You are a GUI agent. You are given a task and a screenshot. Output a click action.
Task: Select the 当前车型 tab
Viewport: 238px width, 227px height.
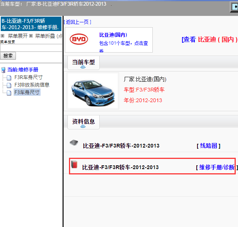pos(83,63)
